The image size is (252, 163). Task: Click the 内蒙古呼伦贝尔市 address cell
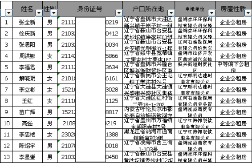click(x=149, y=112)
